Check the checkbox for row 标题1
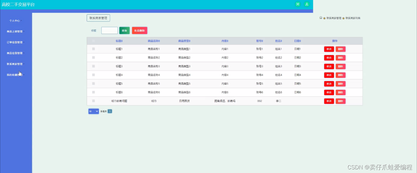417x173 pixels. (93, 49)
